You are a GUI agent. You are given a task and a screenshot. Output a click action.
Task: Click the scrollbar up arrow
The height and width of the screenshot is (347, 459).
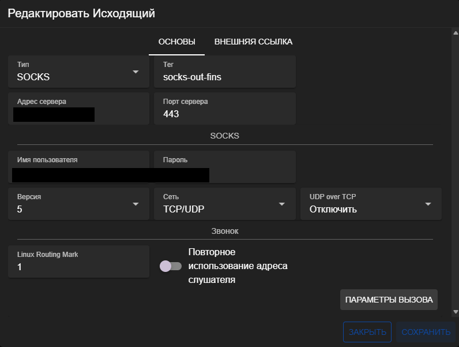tap(456, 33)
